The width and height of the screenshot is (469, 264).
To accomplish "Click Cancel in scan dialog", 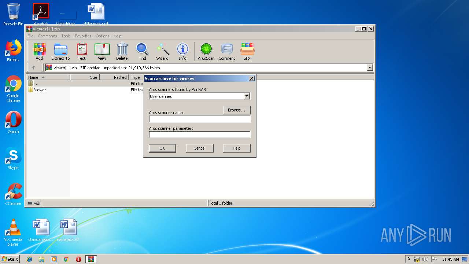I will click(x=199, y=148).
